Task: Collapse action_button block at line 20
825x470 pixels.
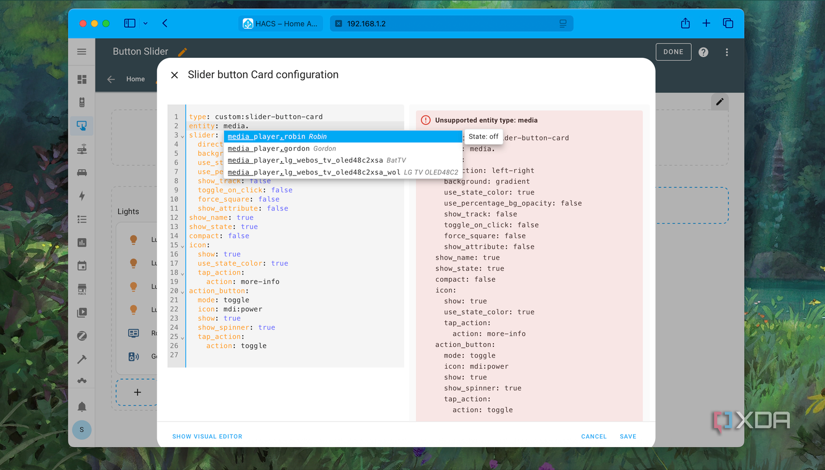Action: click(x=182, y=292)
